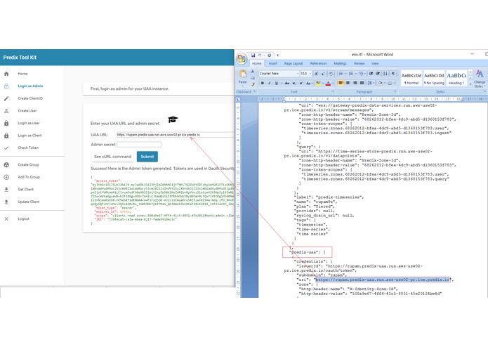Switch to the View tab in Word
This screenshot has height=347, width=488.
[x=375, y=63]
